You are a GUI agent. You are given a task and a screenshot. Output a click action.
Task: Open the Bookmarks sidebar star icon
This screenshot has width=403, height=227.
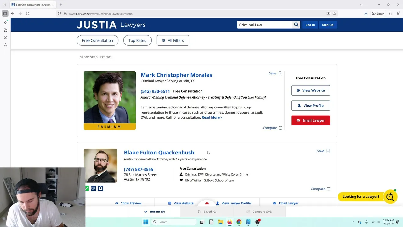[5, 45]
